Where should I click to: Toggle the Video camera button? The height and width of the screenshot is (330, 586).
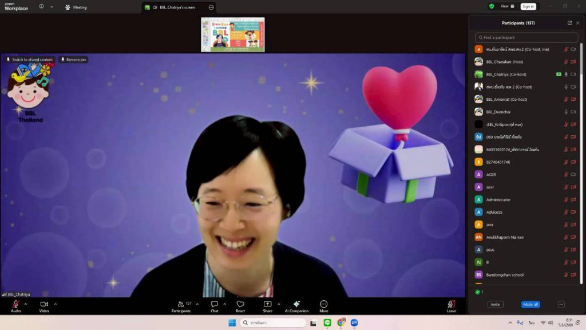(x=44, y=304)
